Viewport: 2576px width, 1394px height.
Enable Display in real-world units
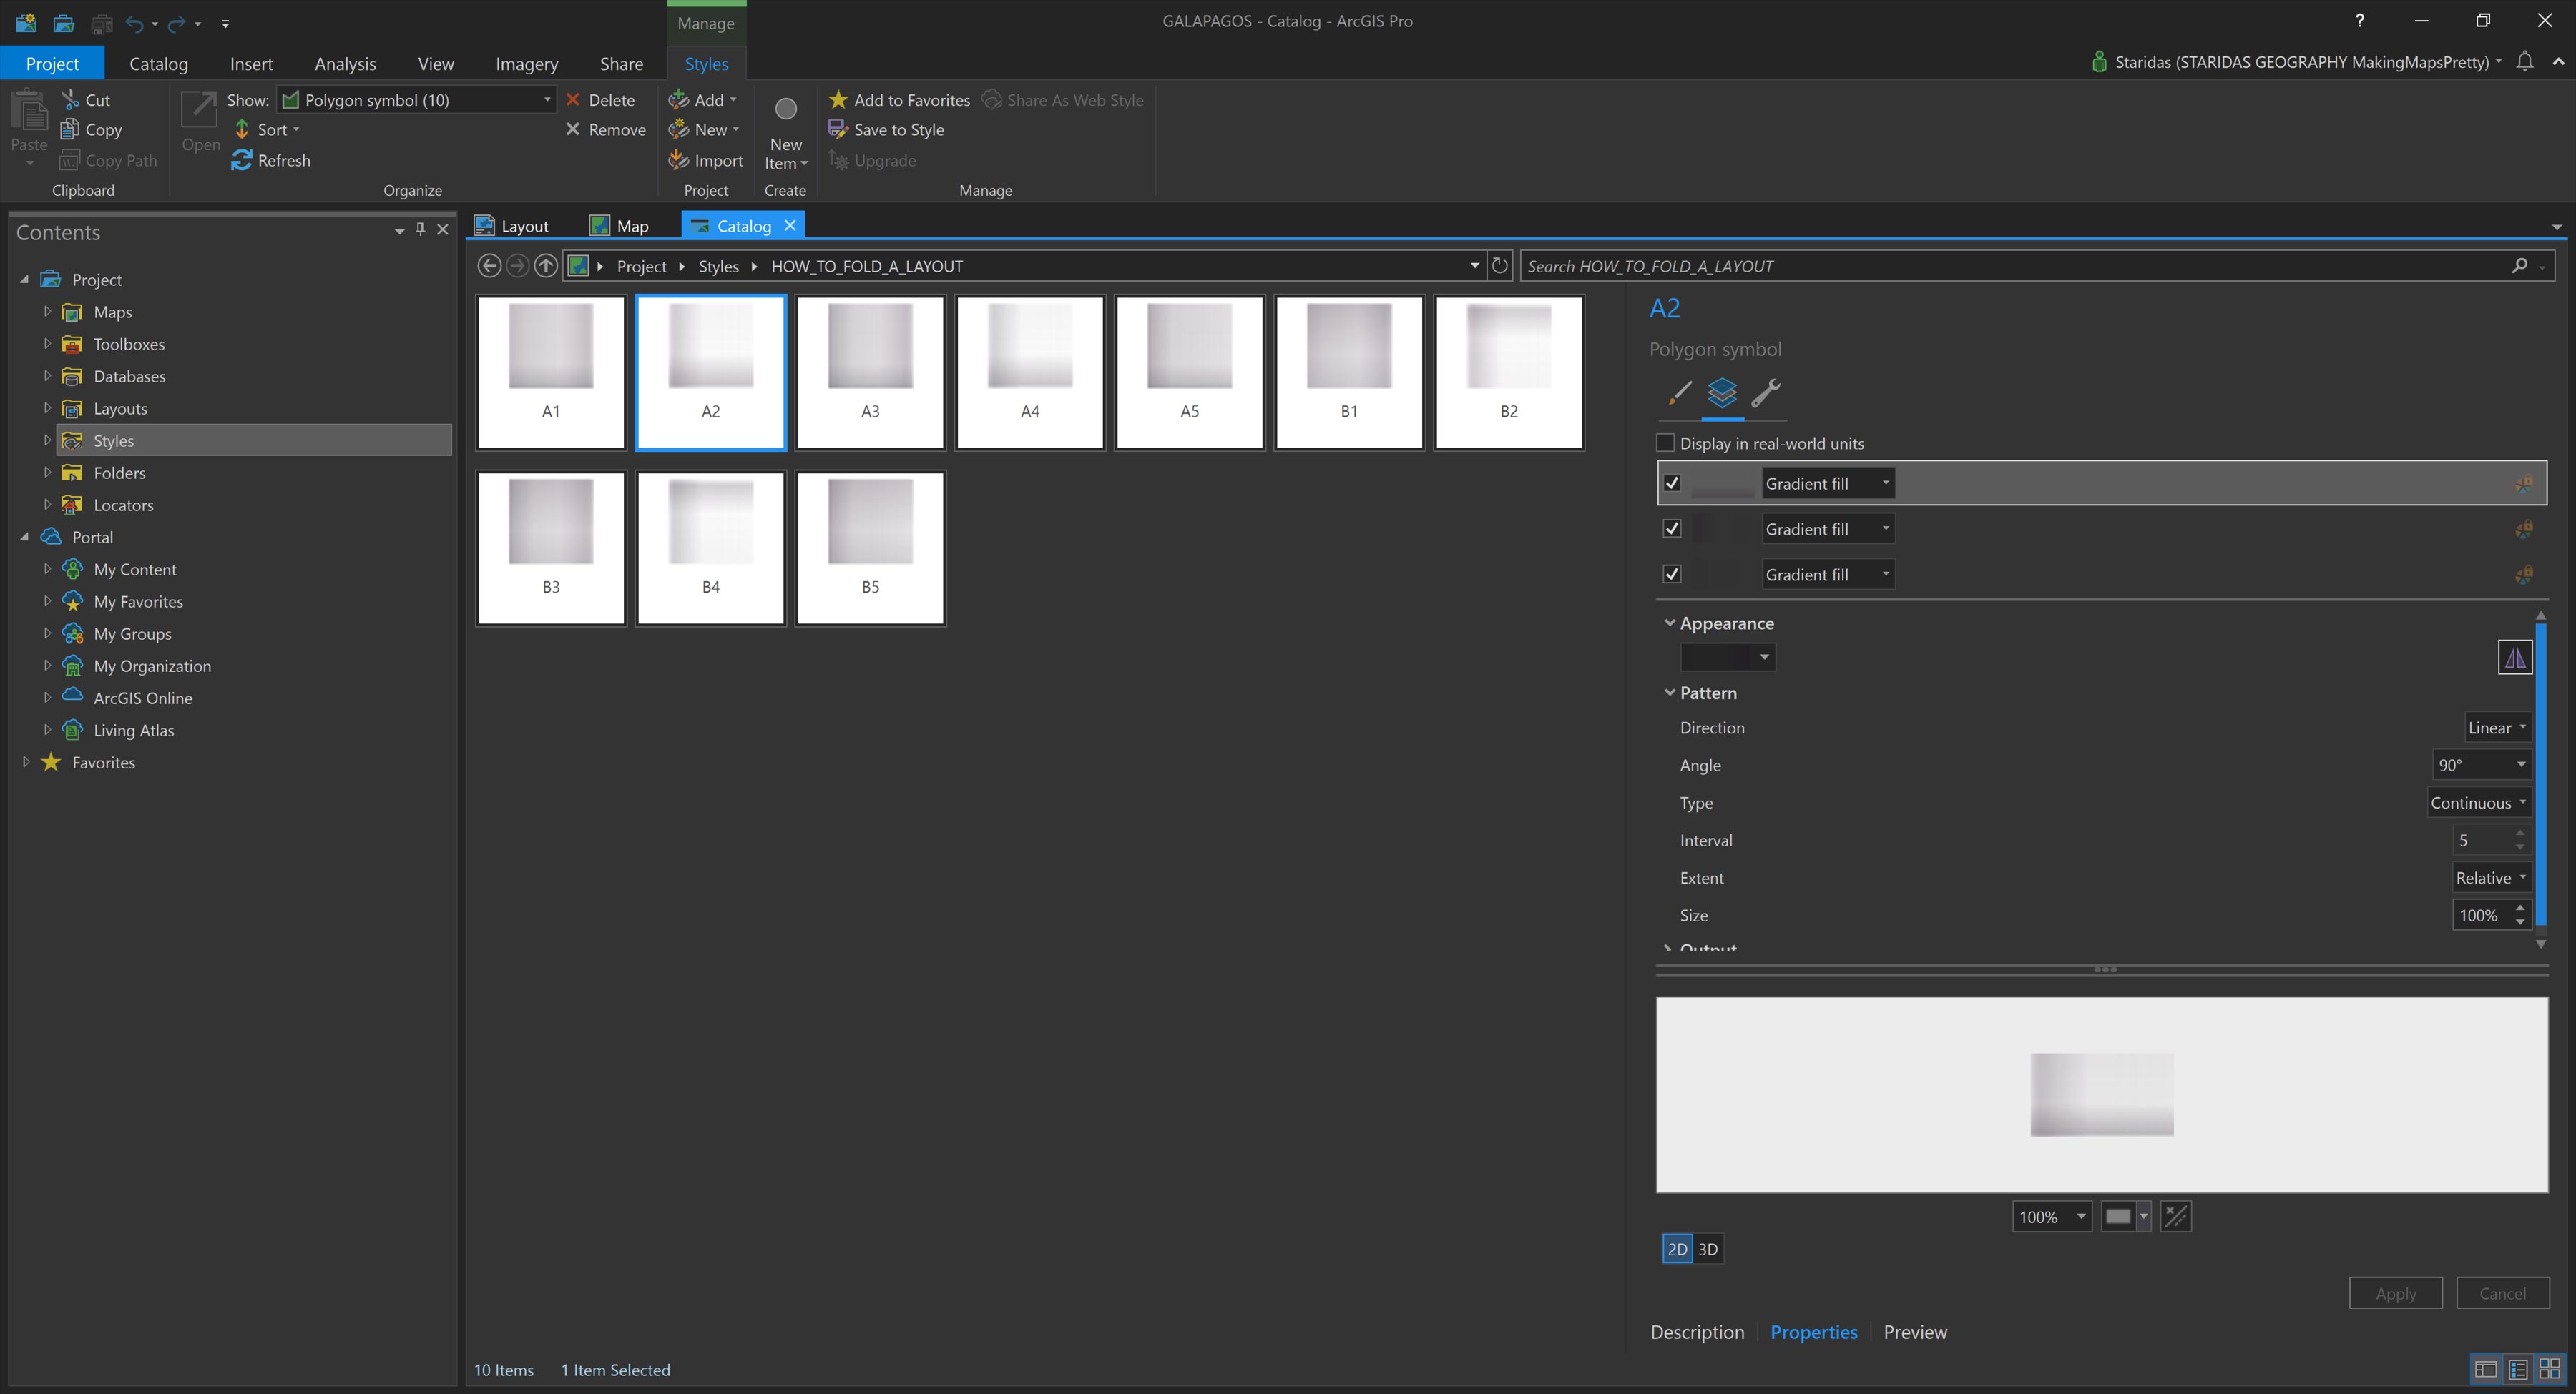1666,443
